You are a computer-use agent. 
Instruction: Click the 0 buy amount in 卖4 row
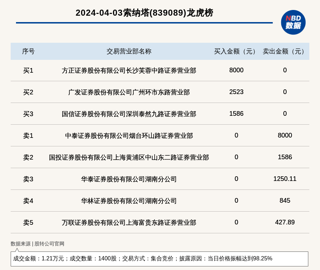click(236, 201)
